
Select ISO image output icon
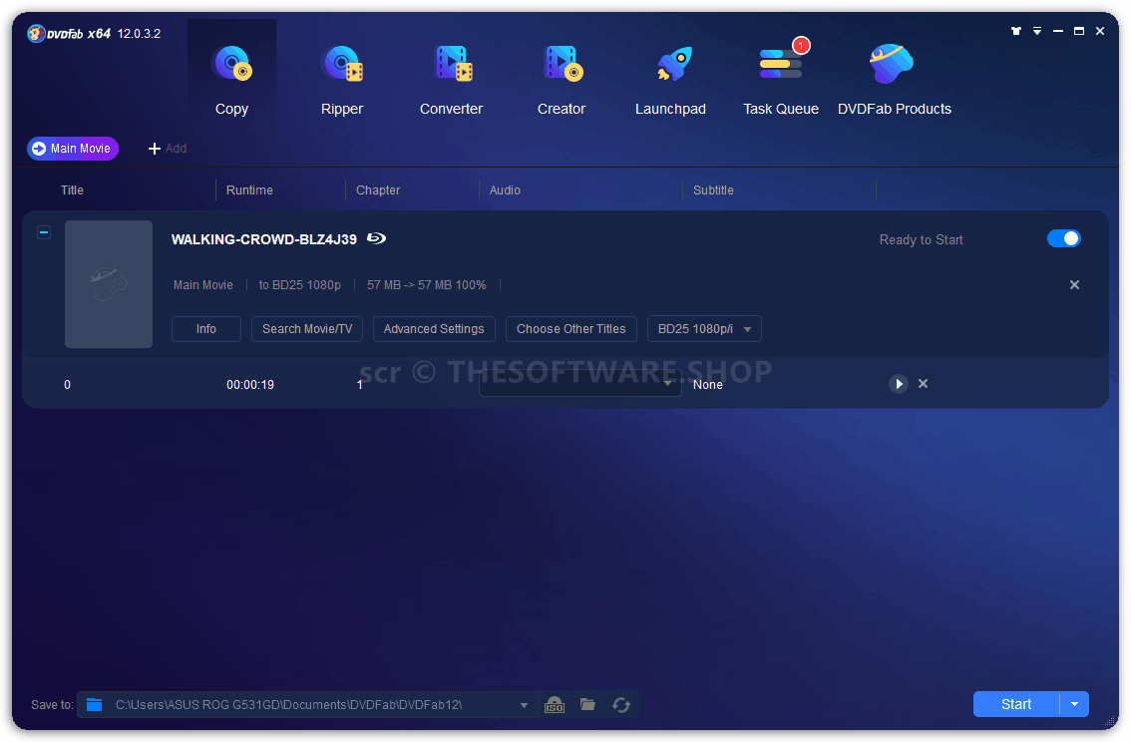point(554,704)
